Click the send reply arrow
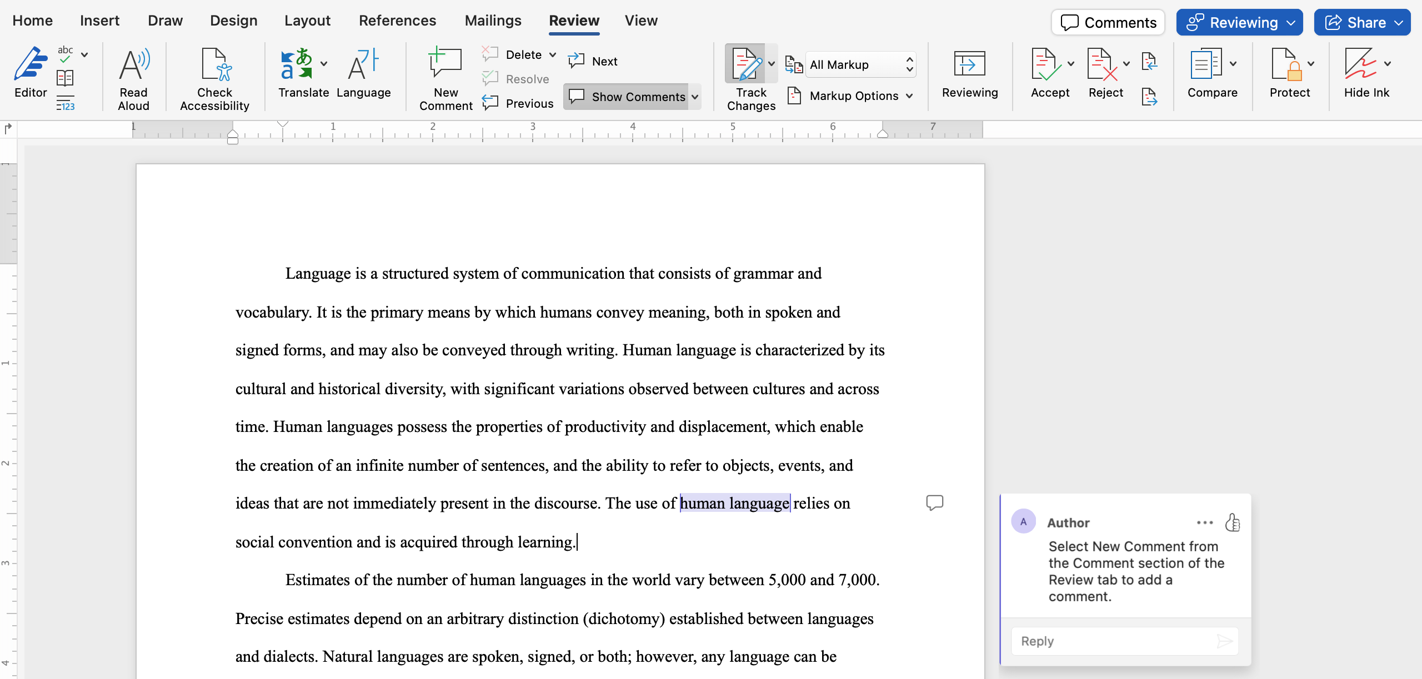Screen dimensions: 1422x679 pos(1224,641)
